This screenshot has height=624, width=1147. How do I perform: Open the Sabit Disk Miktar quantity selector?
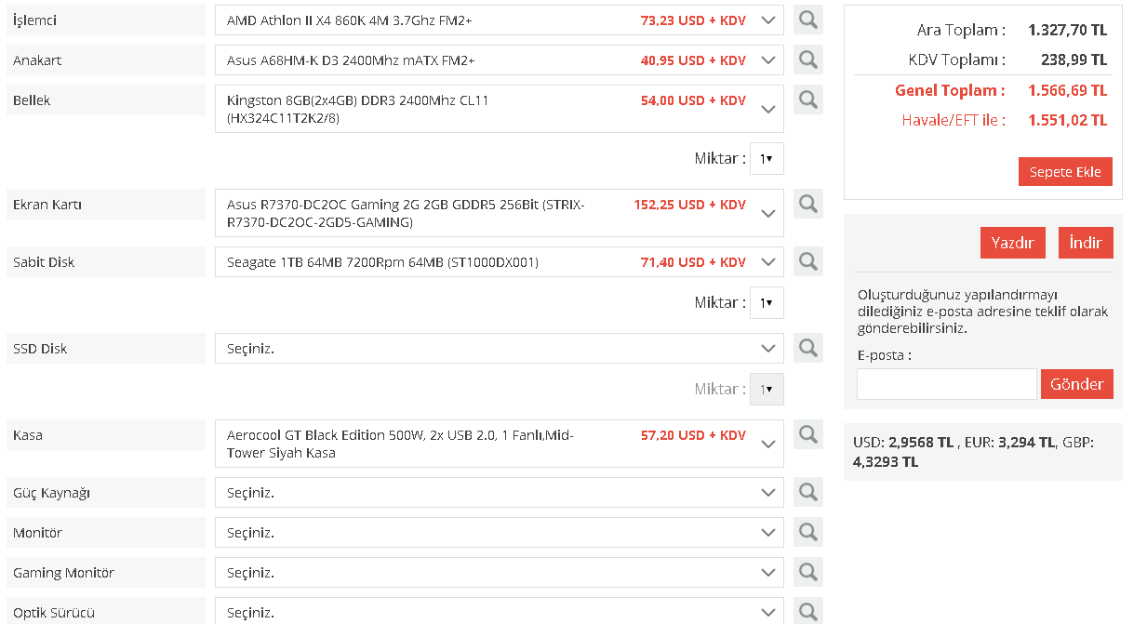point(767,303)
